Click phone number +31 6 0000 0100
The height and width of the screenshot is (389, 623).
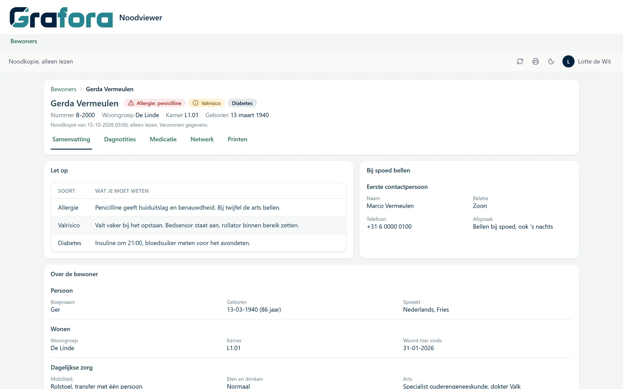[x=389, y=227]
